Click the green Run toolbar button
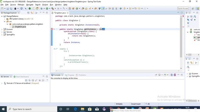The height and width of the screenshot is (112, 200). click(47, 8)
